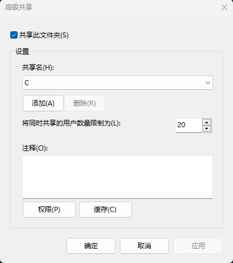Click the 添加(A) button
This screenshot has width=233, height=263.
43,103
